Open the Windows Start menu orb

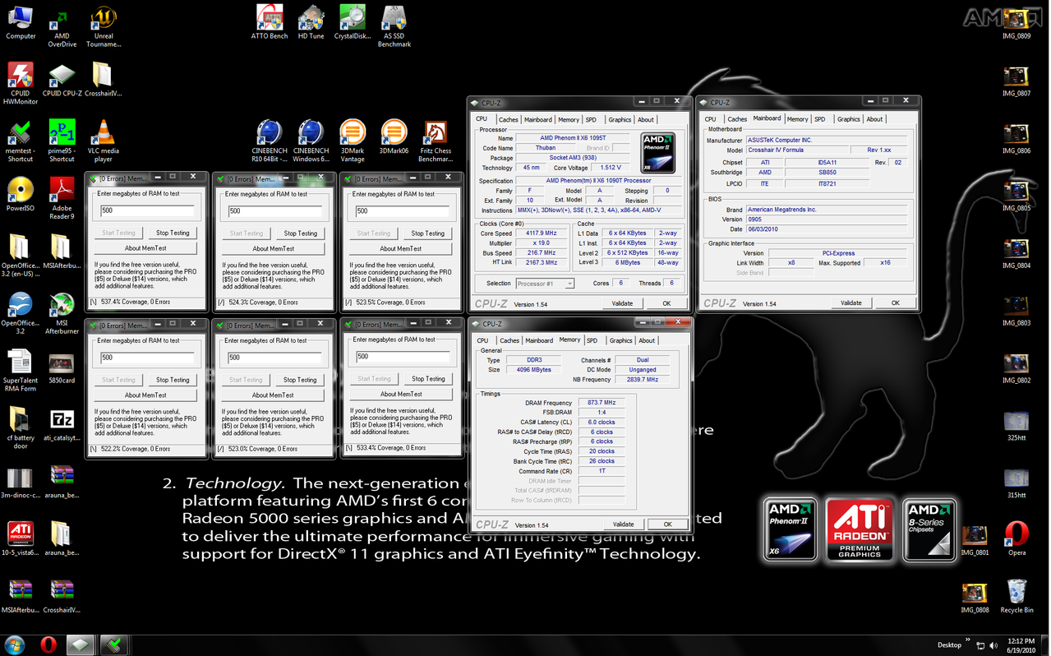pyautogui.click(x=15, y=644)
